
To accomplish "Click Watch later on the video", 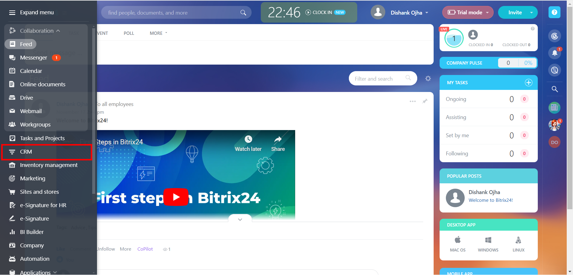I will tap(248, 143).
